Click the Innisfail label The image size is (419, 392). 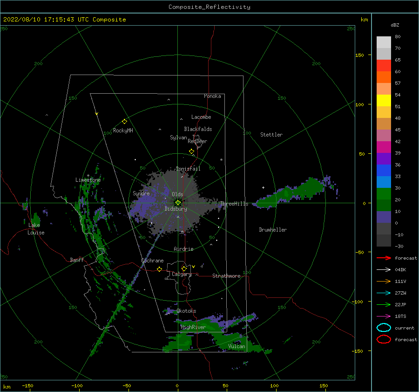pos(188,169)
